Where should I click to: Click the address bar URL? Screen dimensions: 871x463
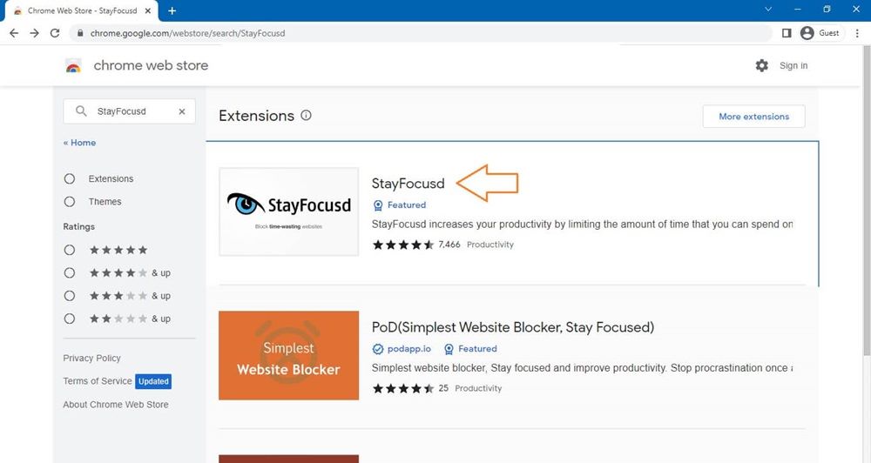pyautogui.click(x=188, y=33)
